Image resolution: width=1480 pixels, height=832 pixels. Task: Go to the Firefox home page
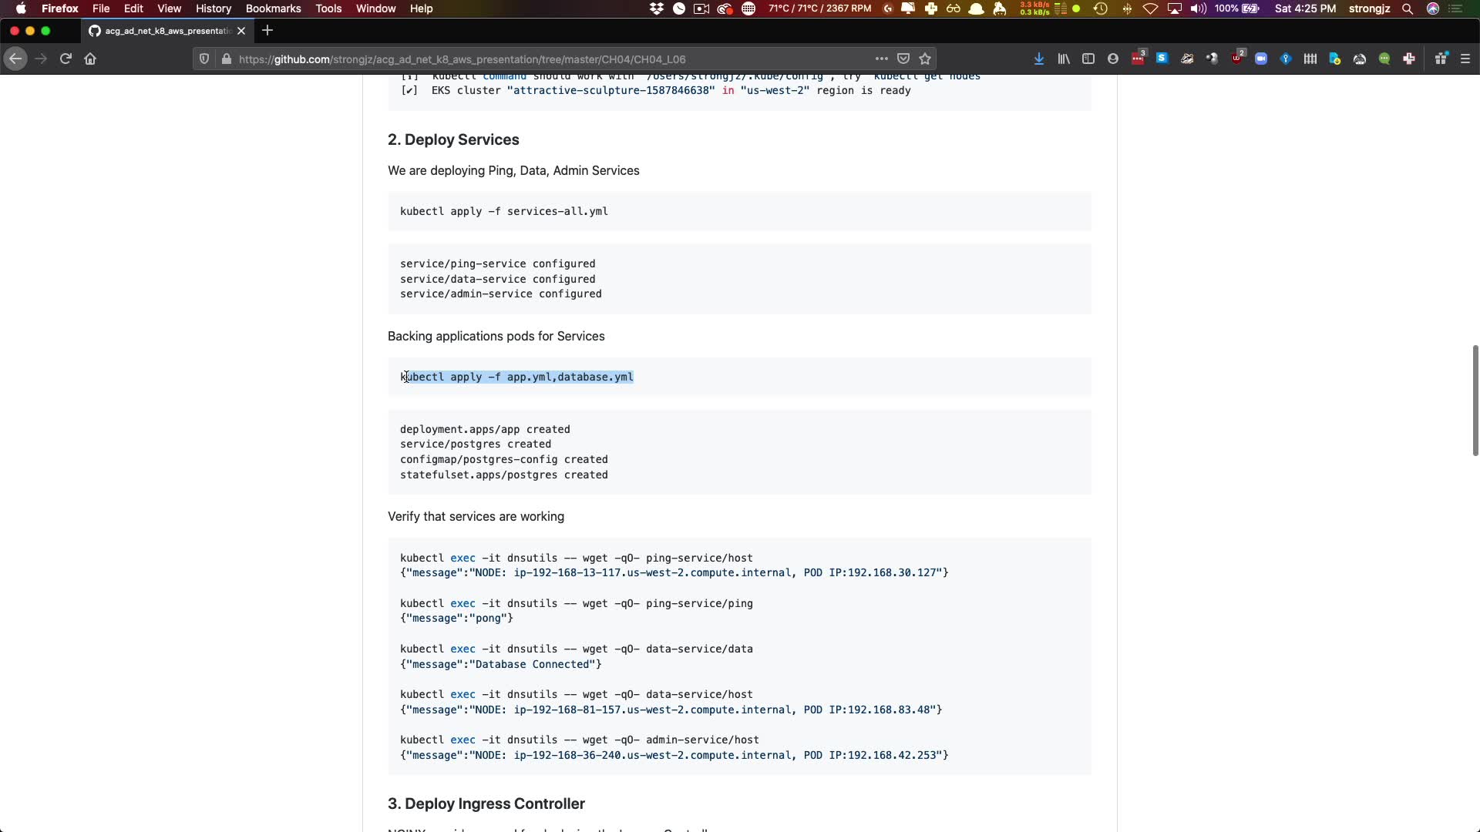click(x=90, y=59)
